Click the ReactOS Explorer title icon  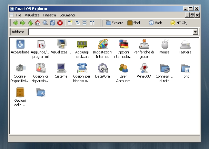click(x=12, y=9)
